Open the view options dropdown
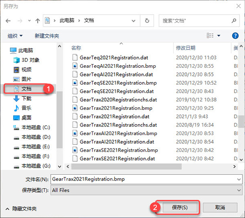The height and width of the screenshot is (218, 245). 219,36
